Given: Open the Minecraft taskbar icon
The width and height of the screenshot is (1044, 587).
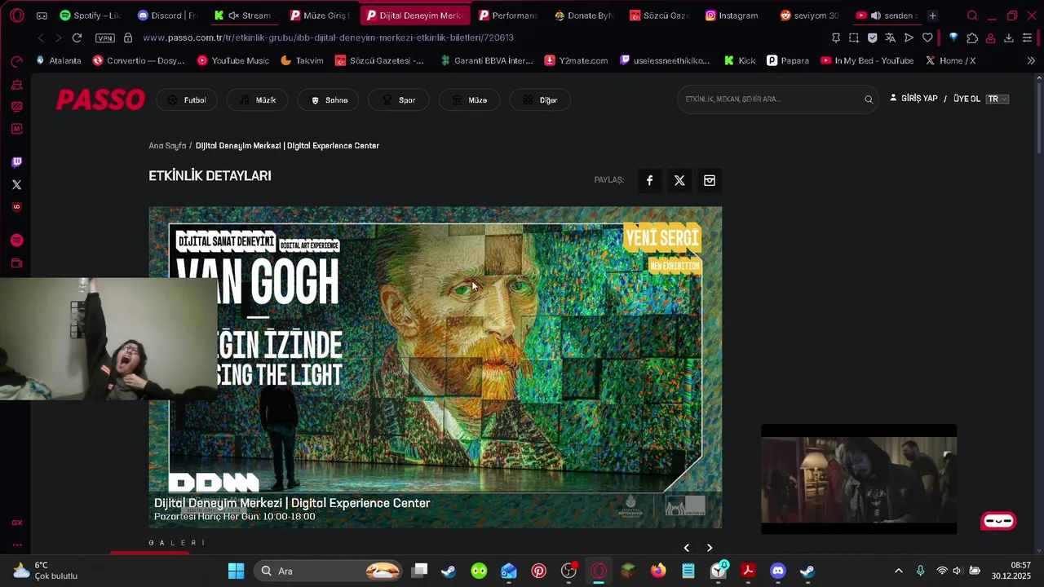Looking at the screenshot, I should click(628, 571).
